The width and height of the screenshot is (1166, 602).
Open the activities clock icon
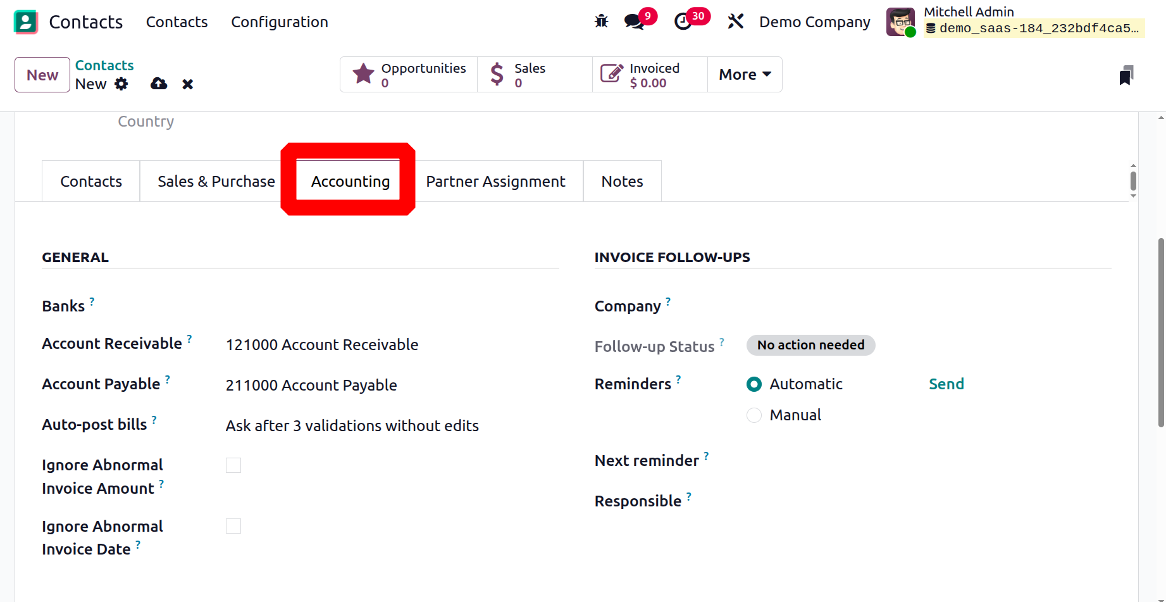click(x=683, y=22)
